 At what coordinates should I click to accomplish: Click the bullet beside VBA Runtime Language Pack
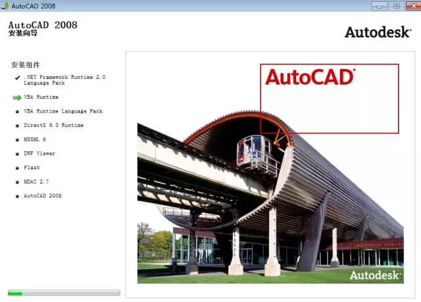18,112
